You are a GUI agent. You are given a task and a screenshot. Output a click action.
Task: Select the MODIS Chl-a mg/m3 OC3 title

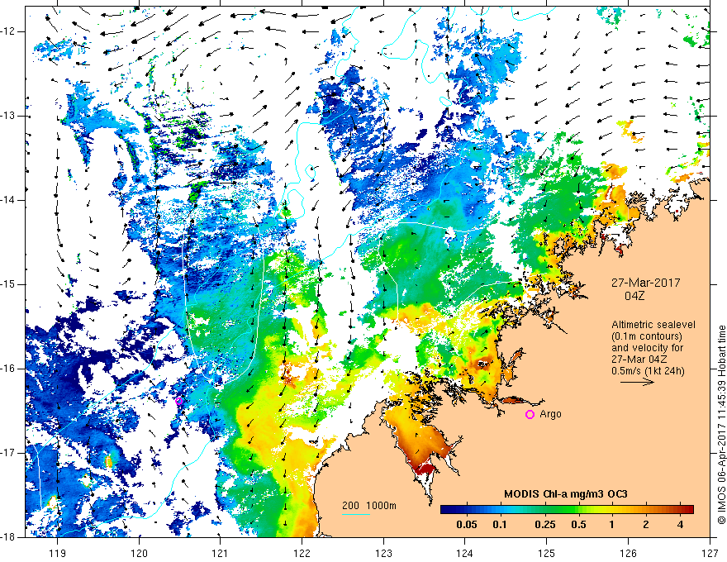coord(566,494)
